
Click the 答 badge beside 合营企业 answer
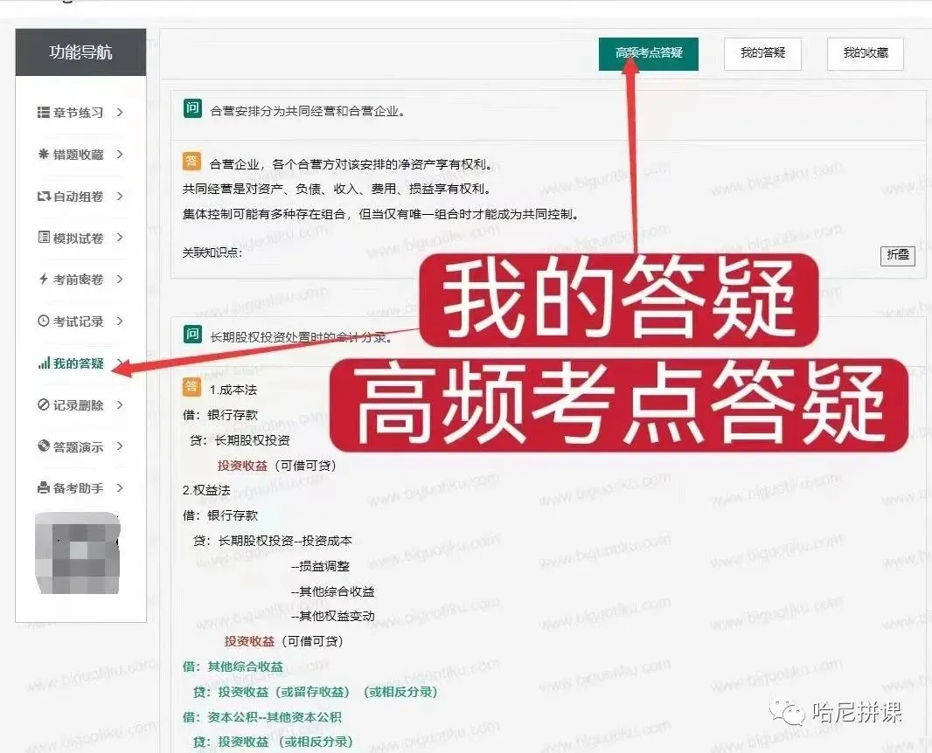coord(191,161)
